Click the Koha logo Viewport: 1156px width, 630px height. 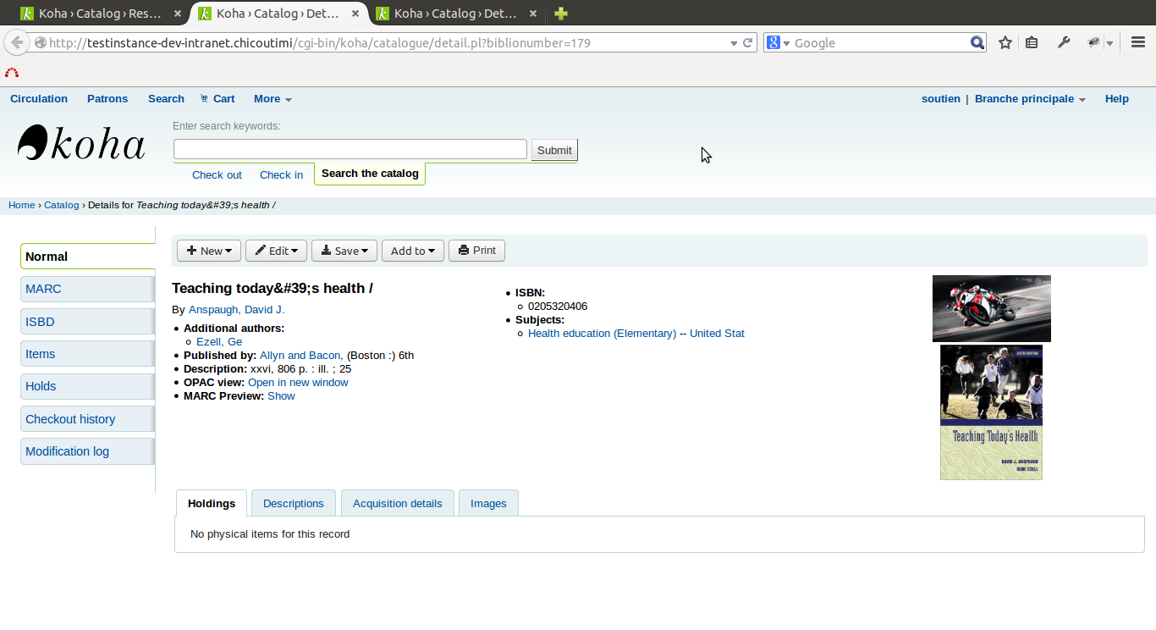81,144
